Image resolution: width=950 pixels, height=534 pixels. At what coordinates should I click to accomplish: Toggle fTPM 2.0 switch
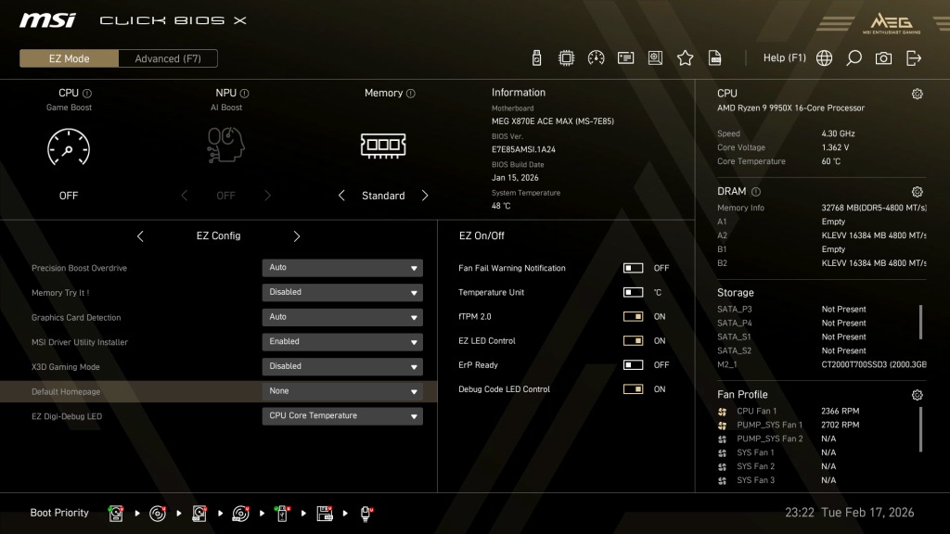pos(633,317)
